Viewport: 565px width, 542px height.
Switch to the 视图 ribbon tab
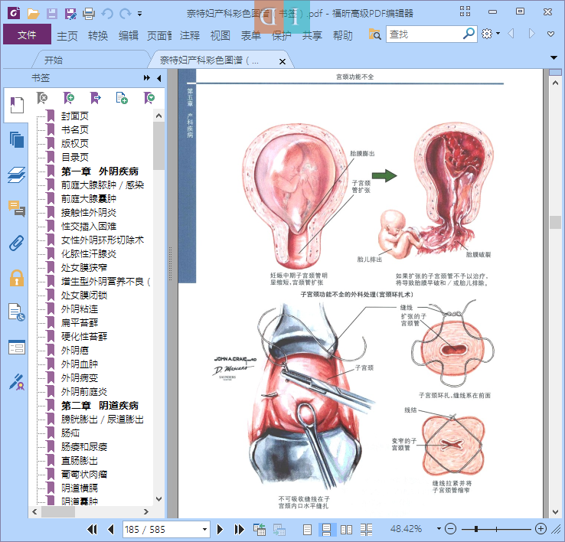pyautogui.click(x=220, y=36)
